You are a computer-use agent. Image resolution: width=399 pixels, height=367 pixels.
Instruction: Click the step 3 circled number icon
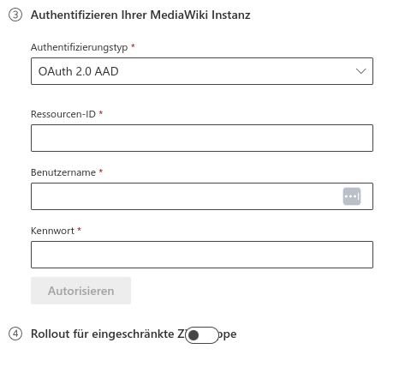[x=15, y=15]
